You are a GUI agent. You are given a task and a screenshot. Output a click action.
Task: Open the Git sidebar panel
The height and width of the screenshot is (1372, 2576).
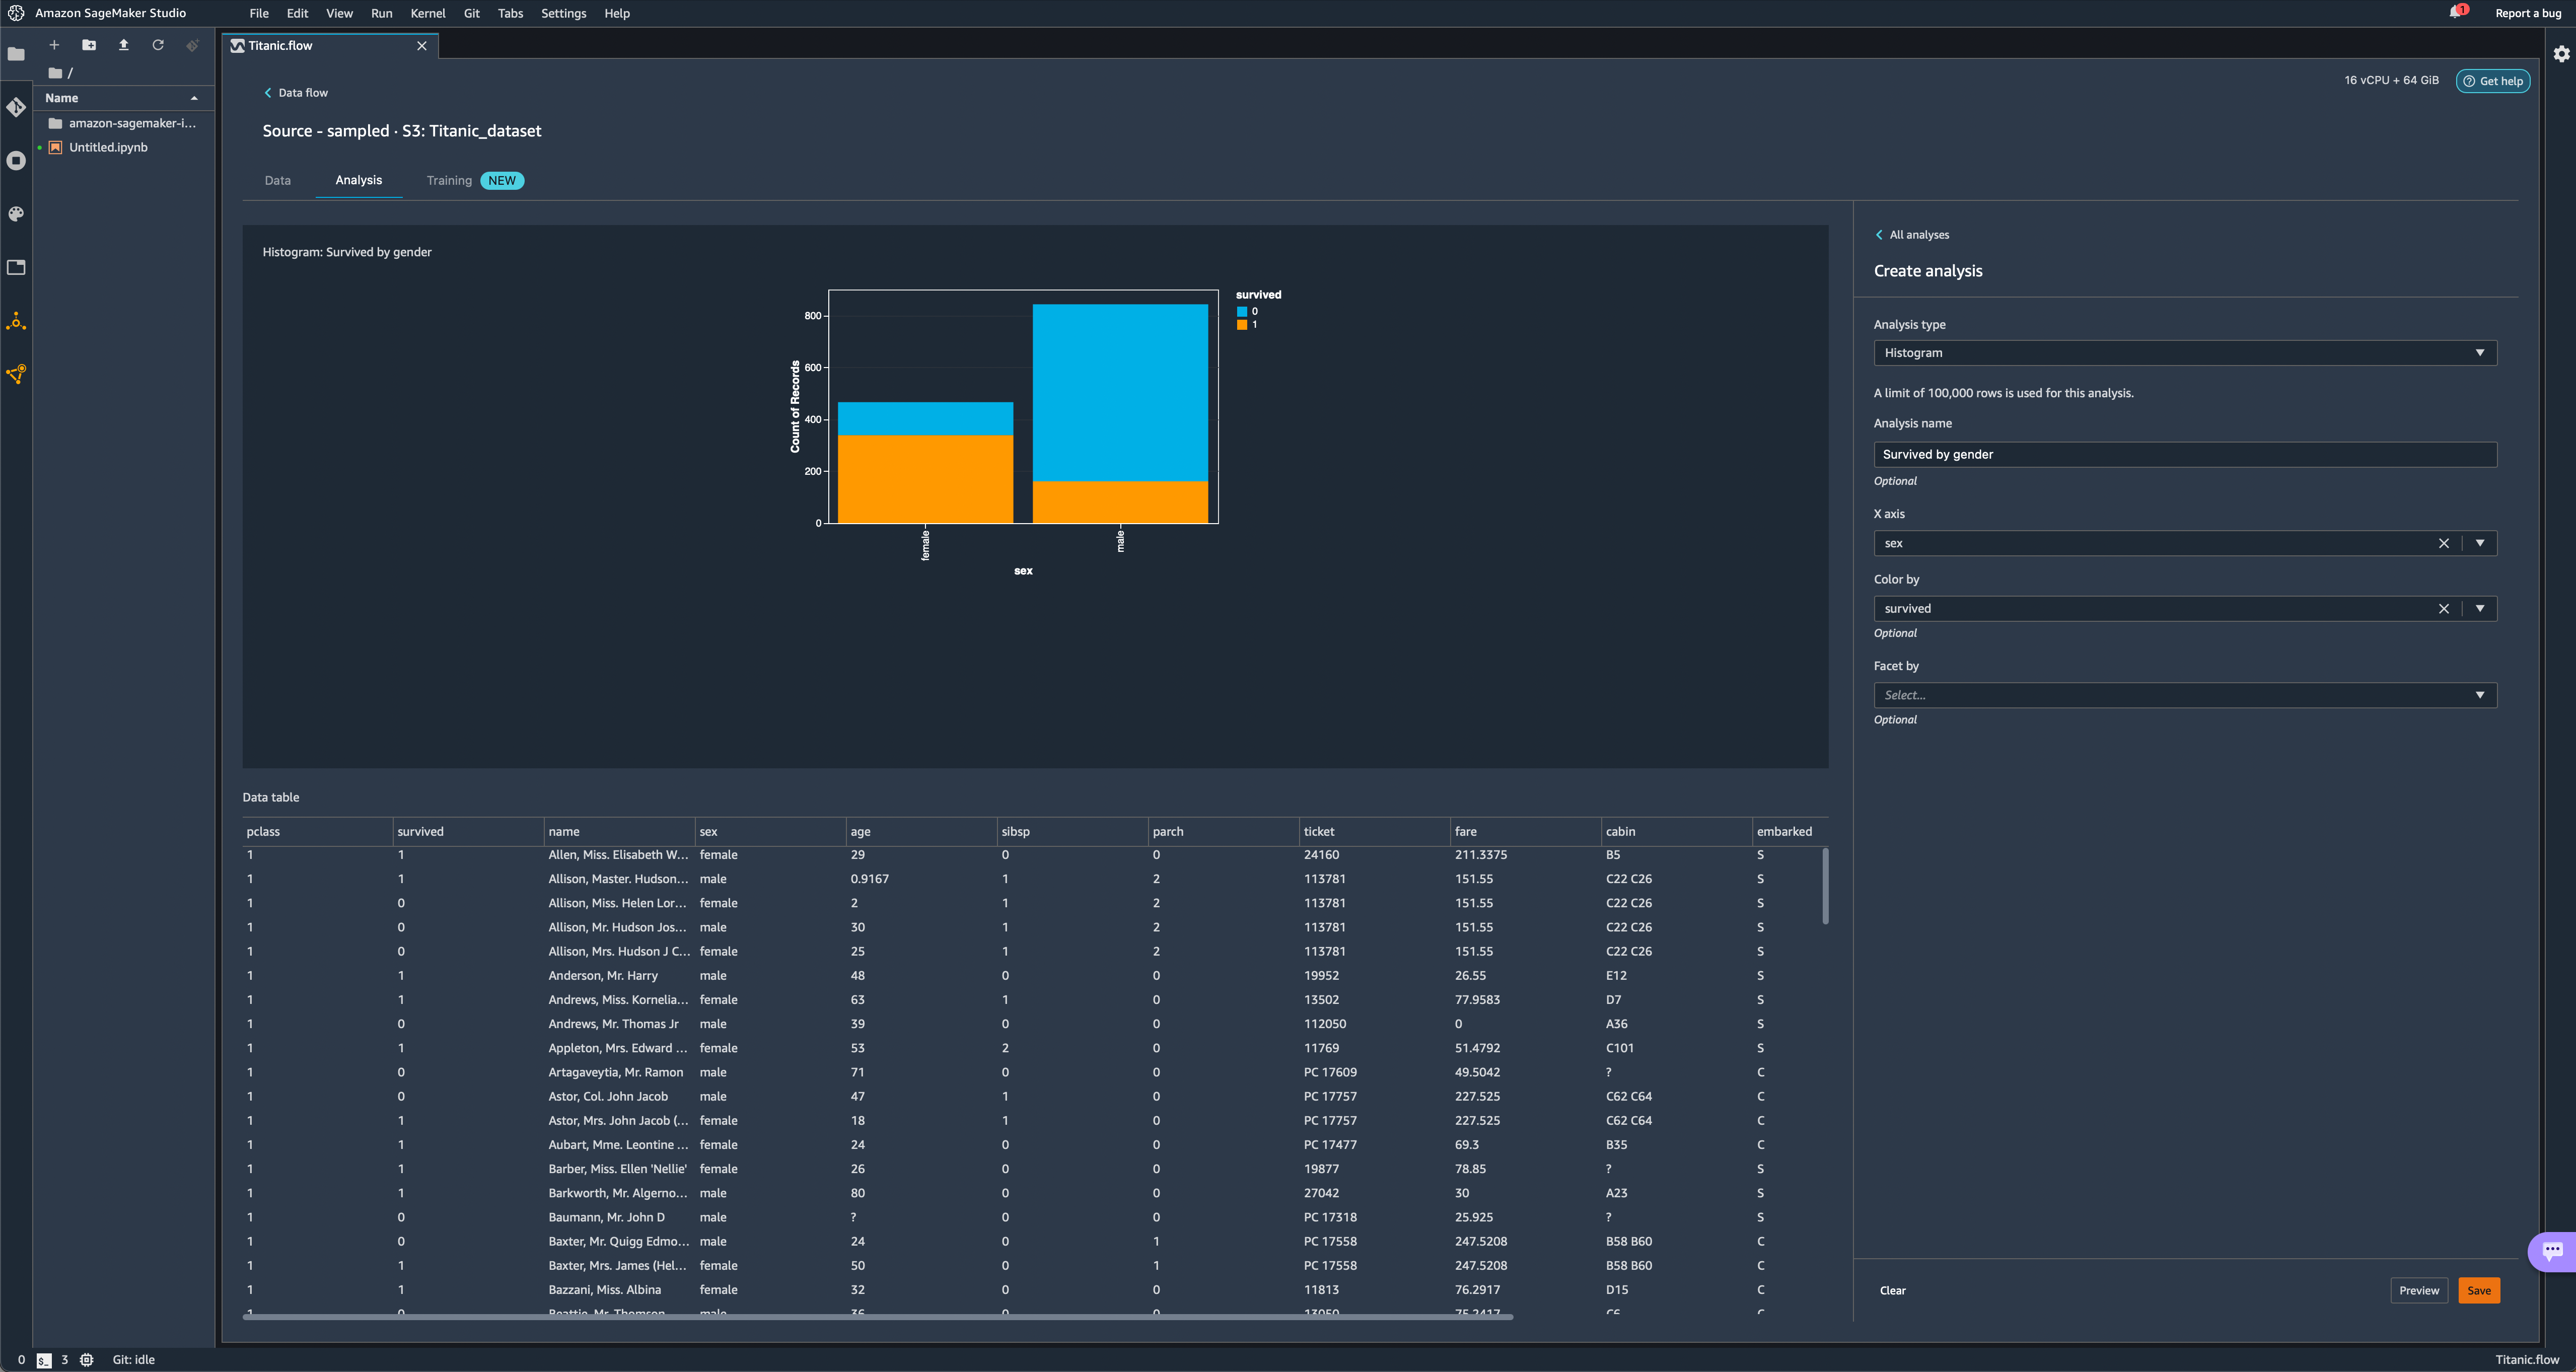click(x=16, y=107)
